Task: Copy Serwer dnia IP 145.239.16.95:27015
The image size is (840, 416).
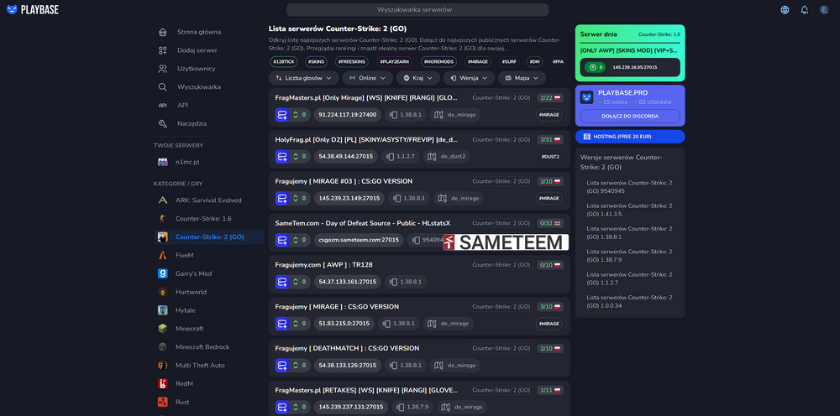Action: (x=635, y=67)
